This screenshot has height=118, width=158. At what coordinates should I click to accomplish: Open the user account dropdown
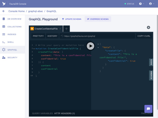click(152, 4)
